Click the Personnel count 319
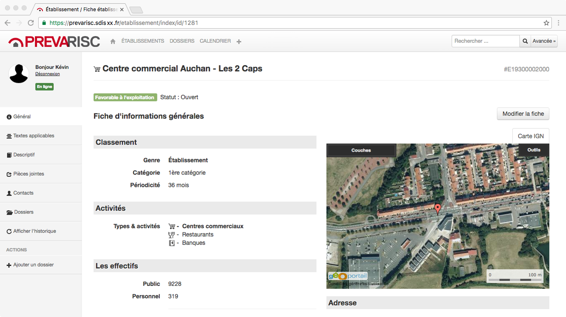The image size is (566, 317). click(173, 297)
